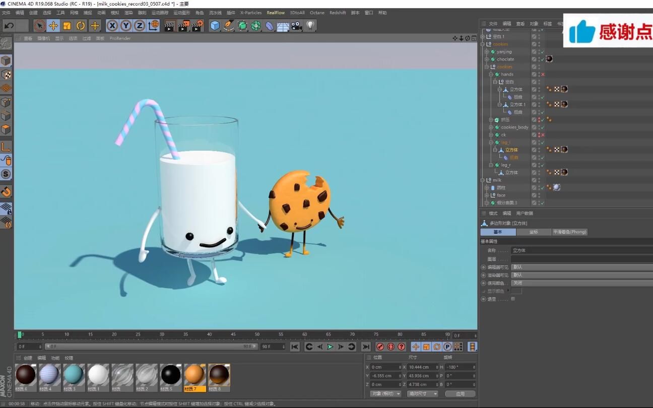
Task: Click the 应用 button
Action: pos(460,394)
